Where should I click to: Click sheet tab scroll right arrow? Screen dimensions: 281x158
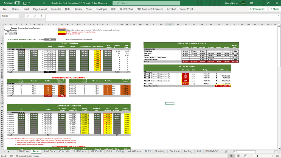[x=9, y=152]
